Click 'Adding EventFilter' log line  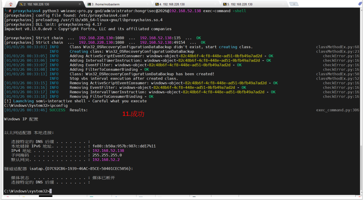click(156, 65)
